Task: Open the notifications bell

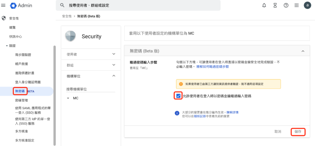Action: point(264,6)
